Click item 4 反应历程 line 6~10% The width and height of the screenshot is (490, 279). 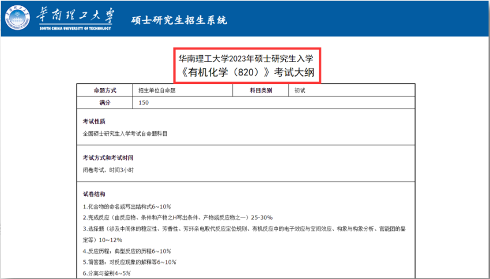127,251
